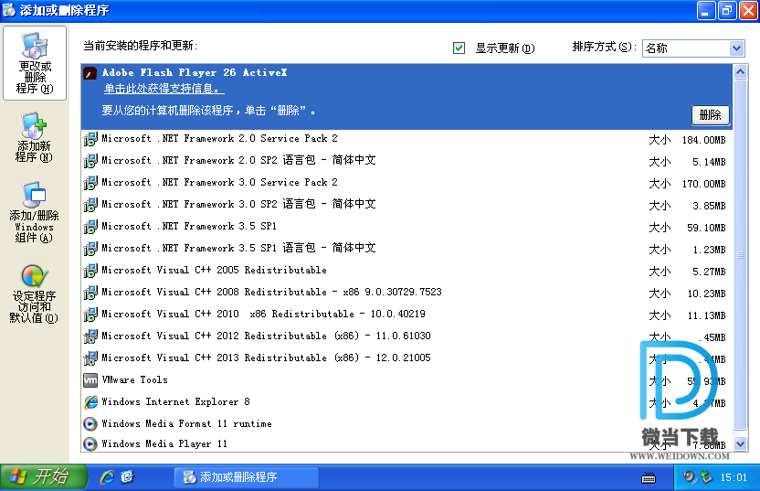Open the 单击此处获得支持信息 link
This screenshot has width=760, height=491.
click(164, 89)
